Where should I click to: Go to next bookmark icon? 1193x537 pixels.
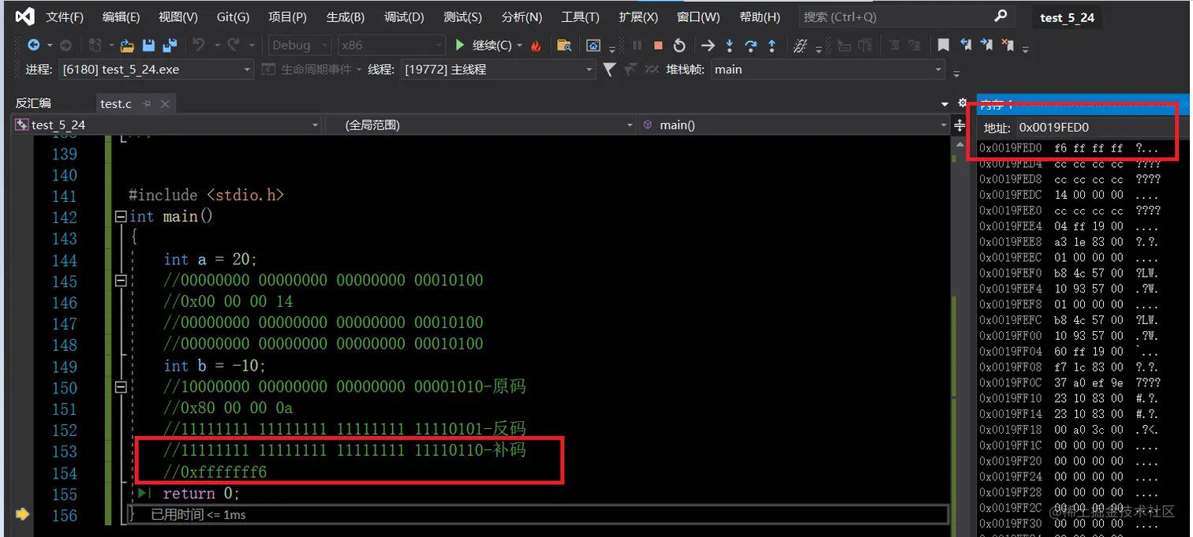(986, 46)
